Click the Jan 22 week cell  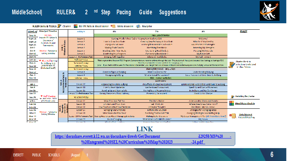point(32,93)
